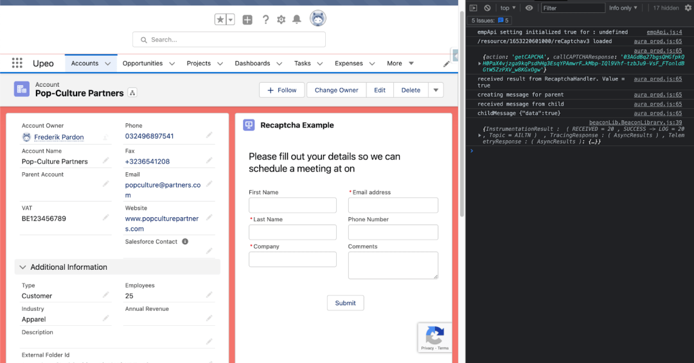Expand the Dashboards tab chevron
This screenshot has height=363, width=694.
(280, 64)
